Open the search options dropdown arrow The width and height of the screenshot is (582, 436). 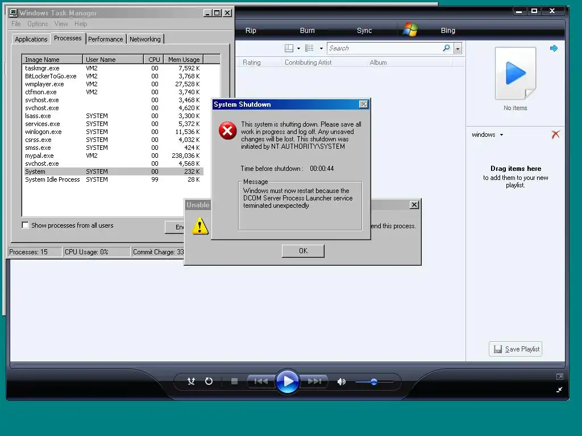pyautogui.click(x=458, y=49)
